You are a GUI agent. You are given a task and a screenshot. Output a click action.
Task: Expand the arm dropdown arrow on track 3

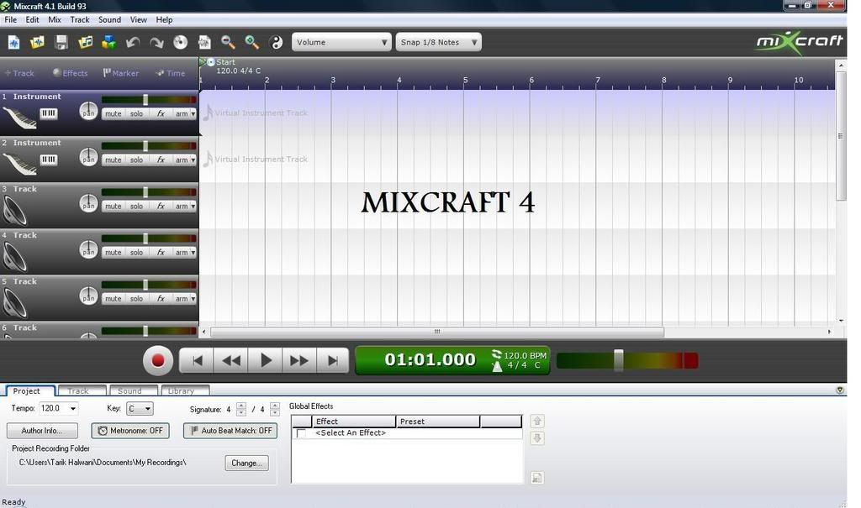click(x=193, y=207)
